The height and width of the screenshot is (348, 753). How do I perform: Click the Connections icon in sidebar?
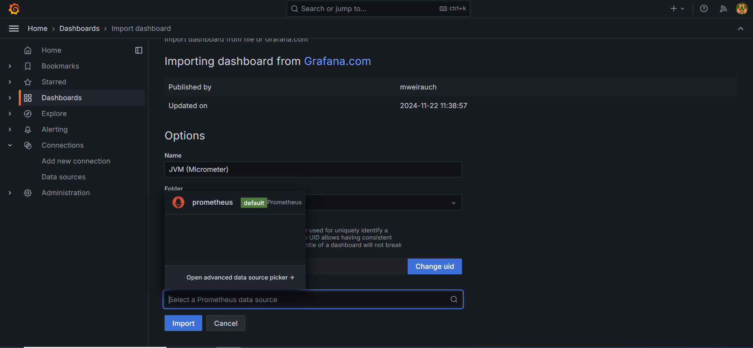click(x=28, y=145)
